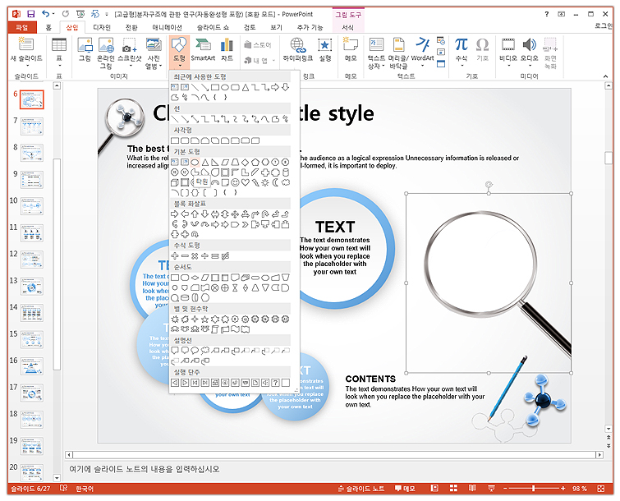Select the lightning bolt shape
The image size is (620, 501).
tap(255, 182)
